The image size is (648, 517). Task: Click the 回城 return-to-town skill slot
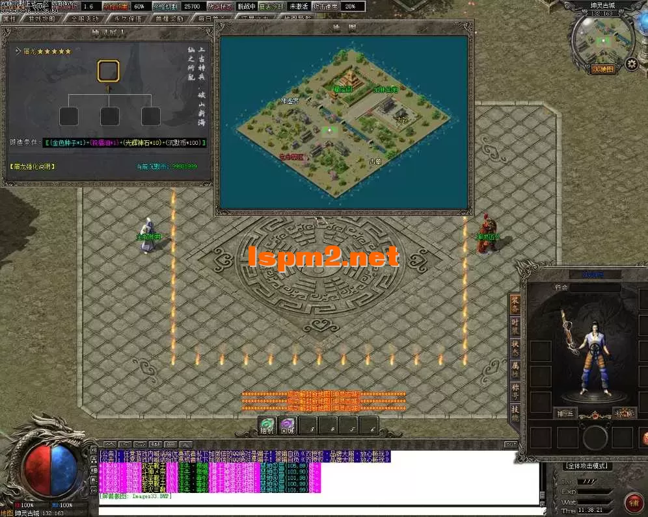click(x=288, y=426)
